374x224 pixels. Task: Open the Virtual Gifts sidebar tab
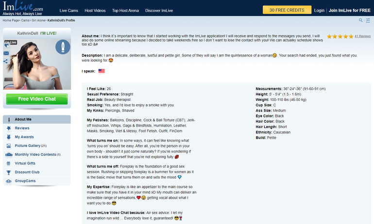25,163
